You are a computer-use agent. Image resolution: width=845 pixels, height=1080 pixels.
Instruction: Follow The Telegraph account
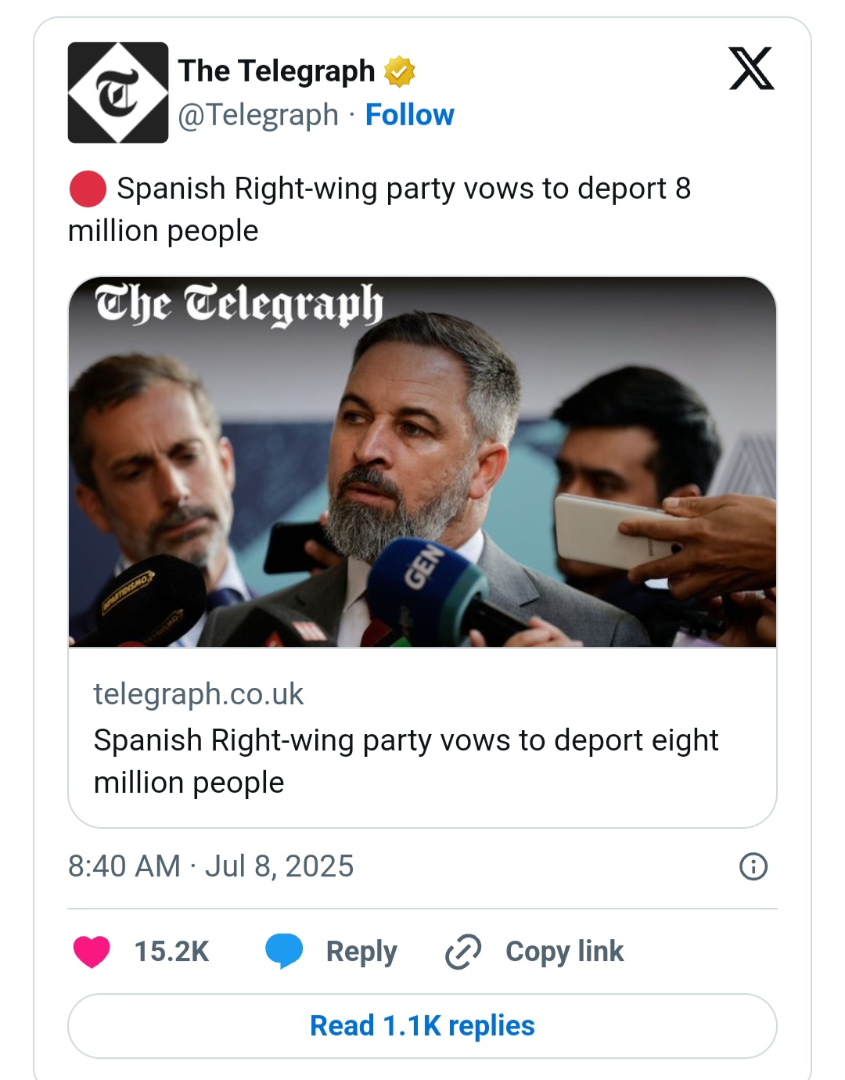409,115
